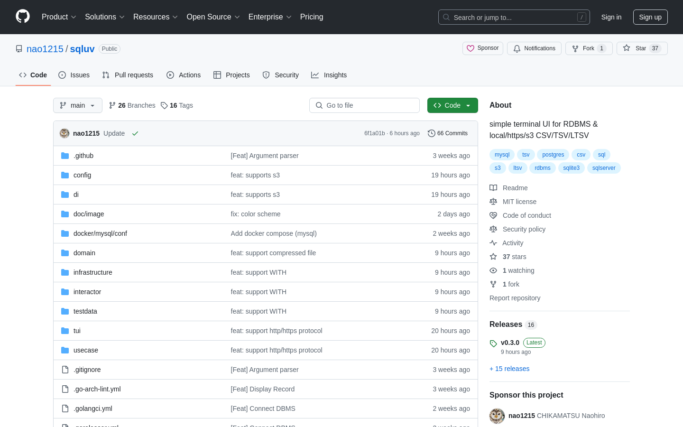683x427 pixels.
Task: Open 'feat: support compressed file' commit message
Action: tap(273, 253)
